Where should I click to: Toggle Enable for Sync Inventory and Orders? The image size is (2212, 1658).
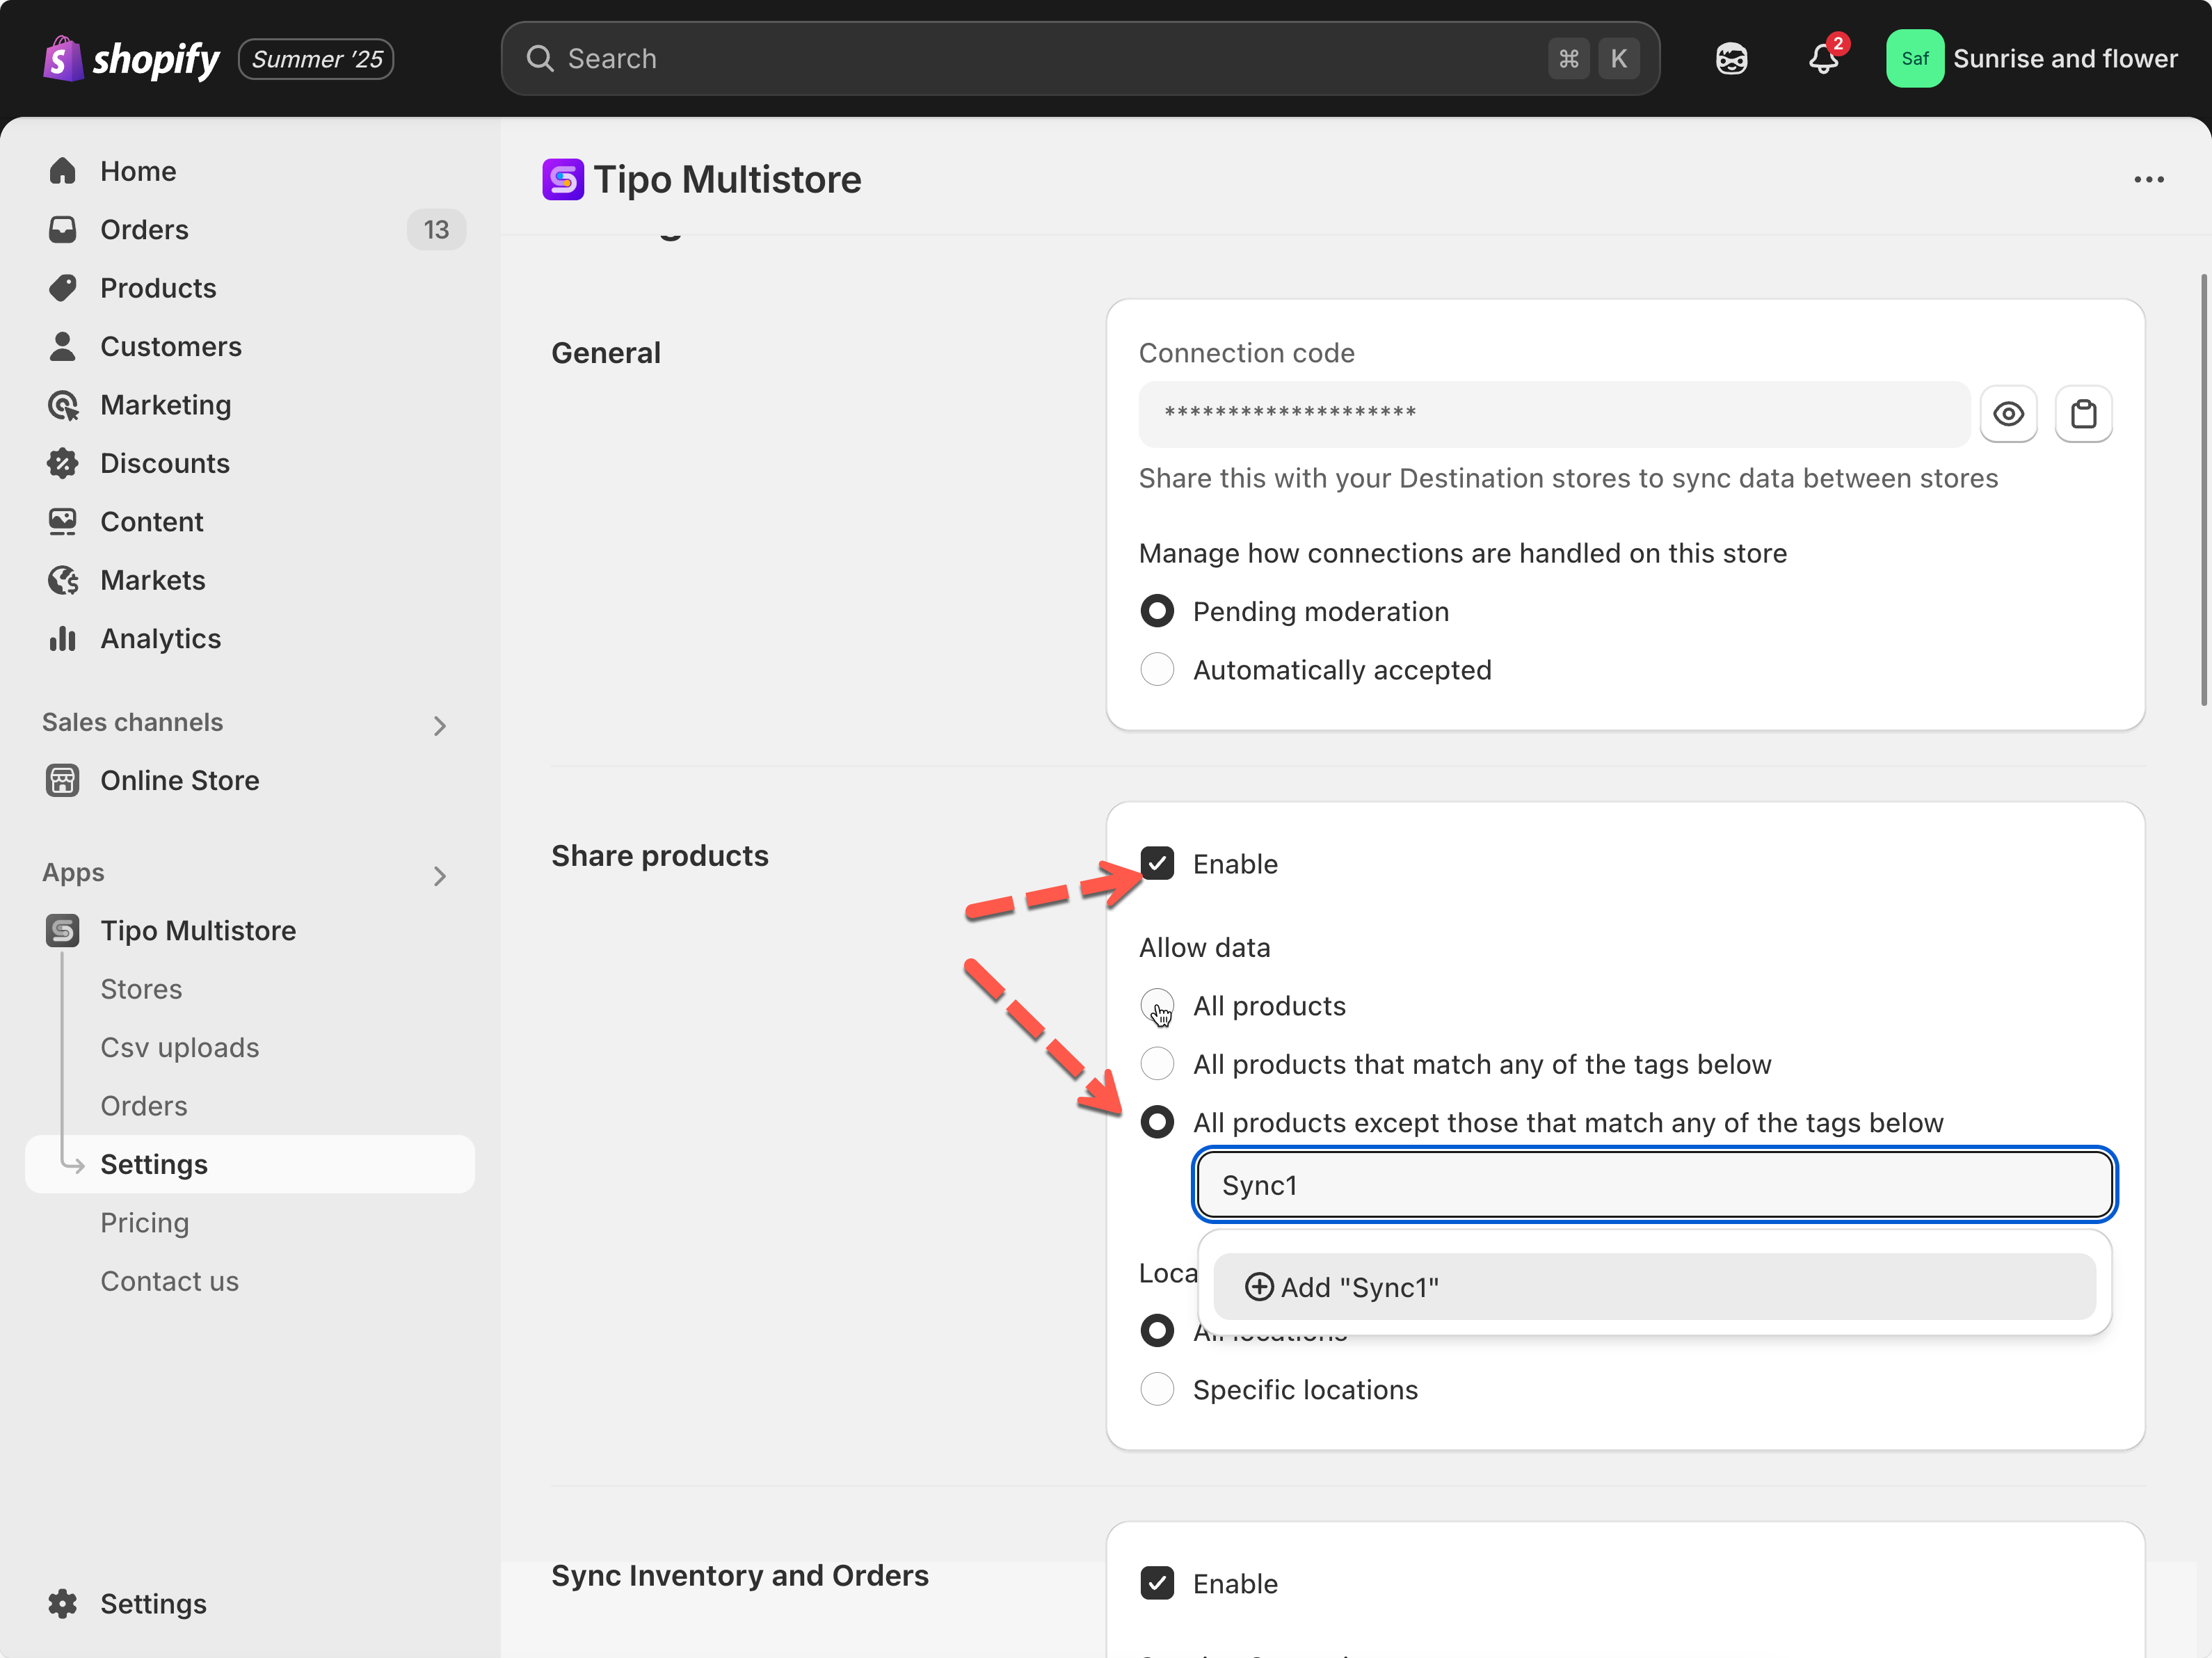coord(1157,1583)
